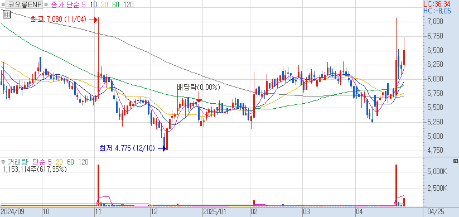Click the 12 month label on date axis
This screenshot has height=217, width=459.
point(154,212)
